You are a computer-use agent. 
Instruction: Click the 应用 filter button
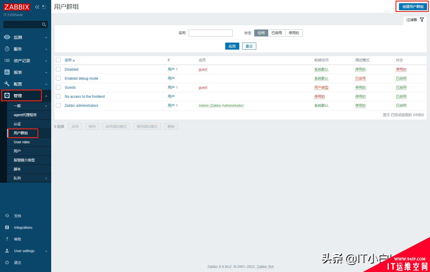pyautogui.click(x=232, y=46)
